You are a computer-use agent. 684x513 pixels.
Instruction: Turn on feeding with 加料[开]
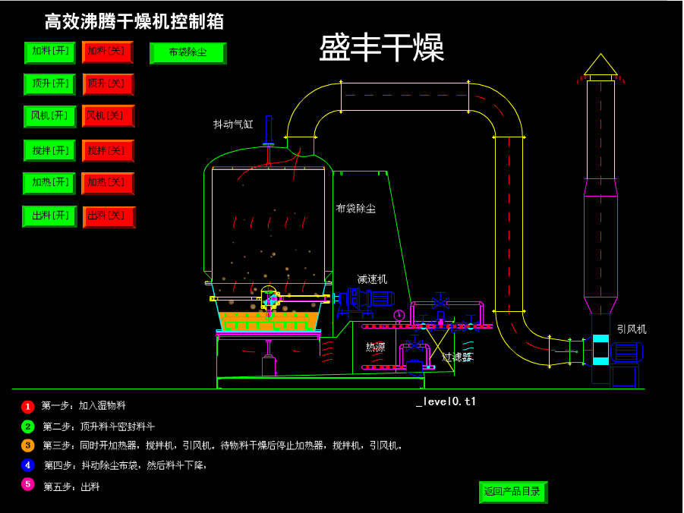(50, 52)
